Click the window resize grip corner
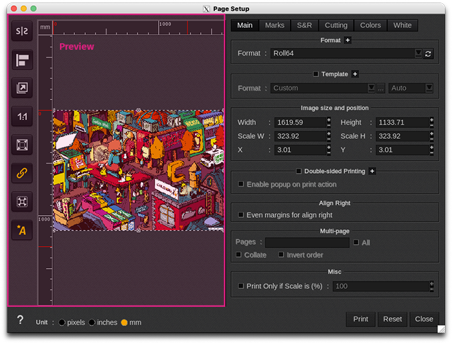This screenshot has height=343, width=452. click(441, 329)
